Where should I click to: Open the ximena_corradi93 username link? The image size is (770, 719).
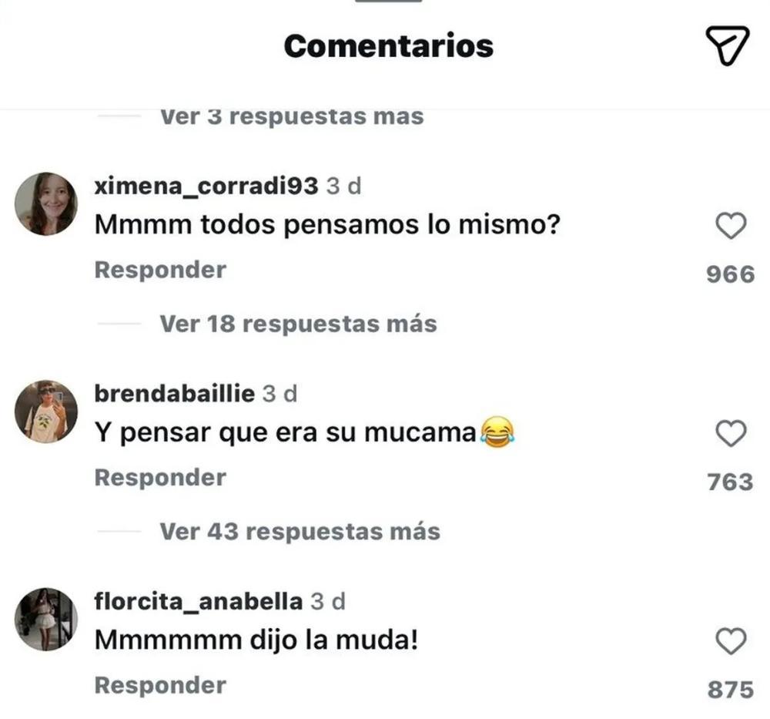click(206, 186)
